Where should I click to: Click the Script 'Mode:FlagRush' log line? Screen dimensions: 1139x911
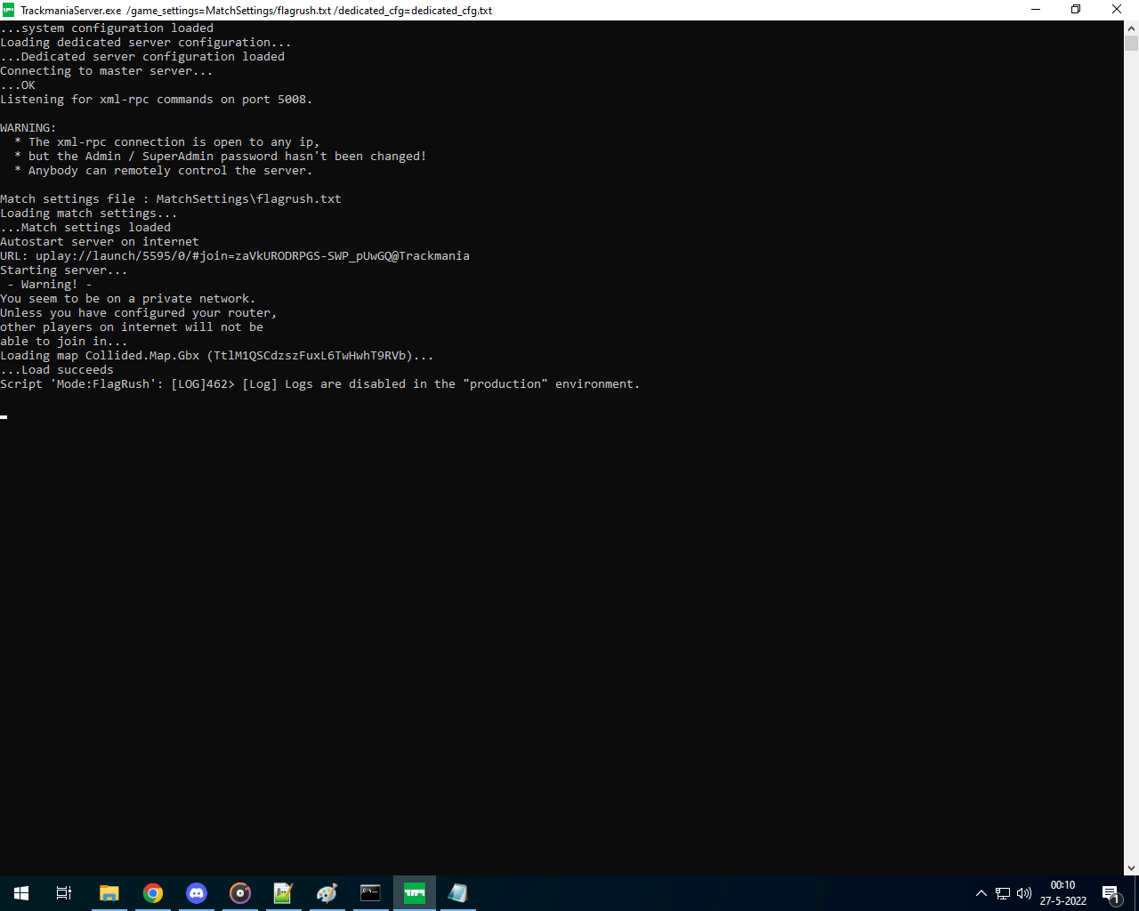320,384
